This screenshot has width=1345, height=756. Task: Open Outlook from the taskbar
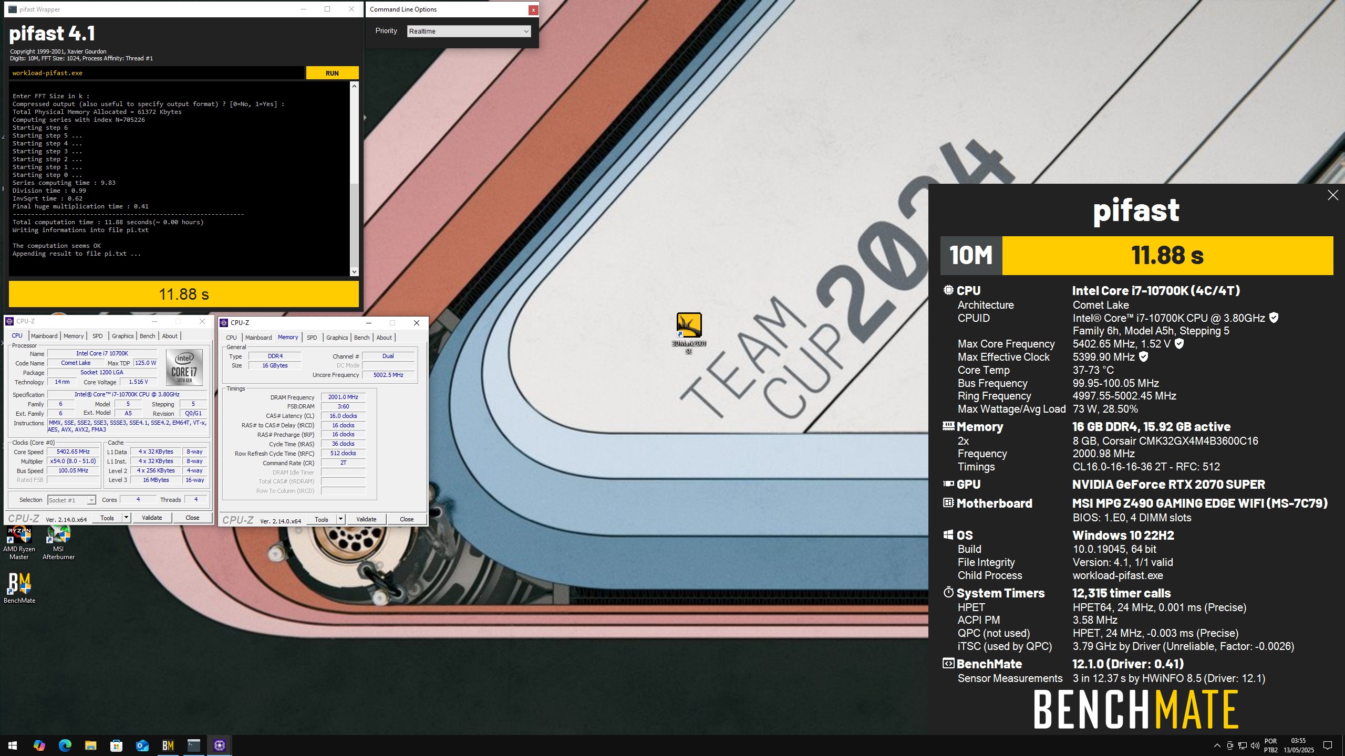[x=142, y=745]
